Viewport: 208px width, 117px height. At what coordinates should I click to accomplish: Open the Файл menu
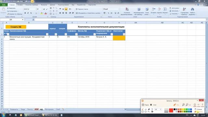coord(4,5)
